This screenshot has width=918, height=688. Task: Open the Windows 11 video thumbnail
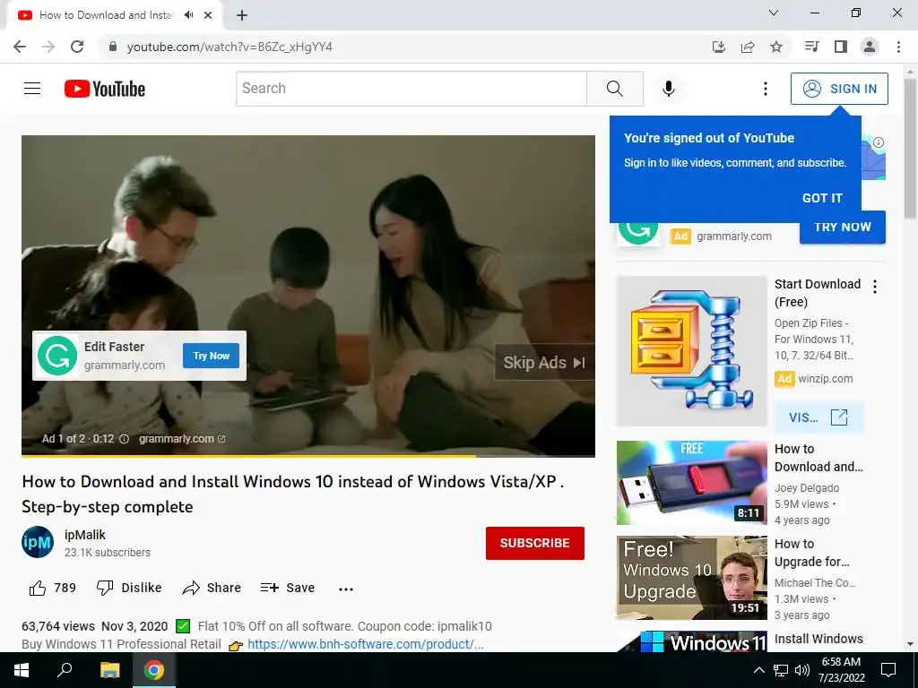pyautogui.click(x=691, y=641)
